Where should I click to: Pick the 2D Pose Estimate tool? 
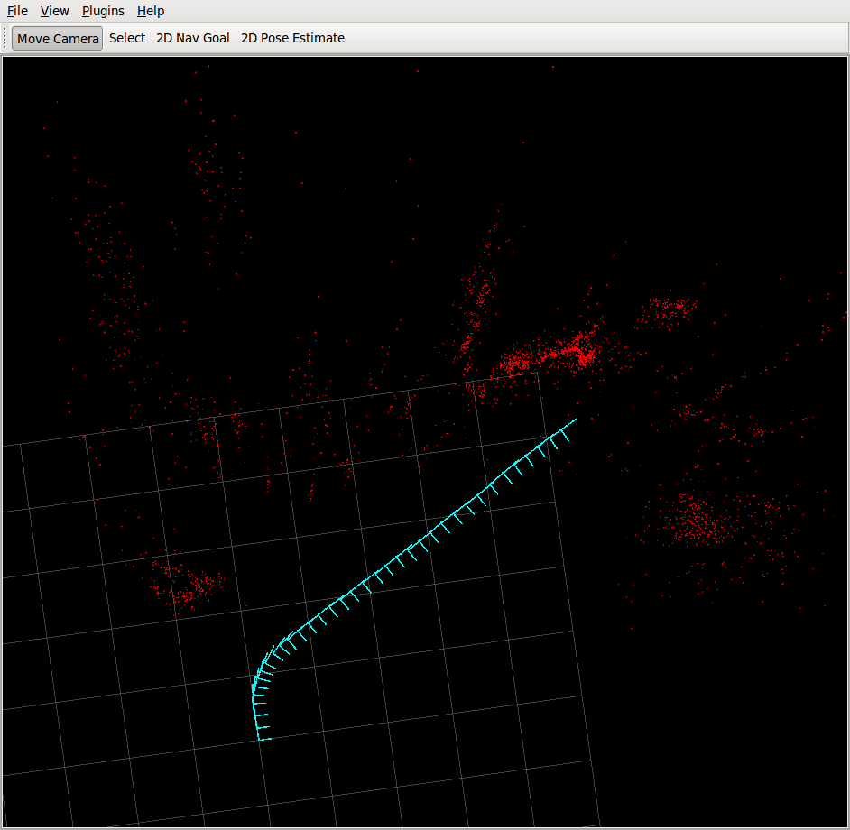[x=292, y=38]
